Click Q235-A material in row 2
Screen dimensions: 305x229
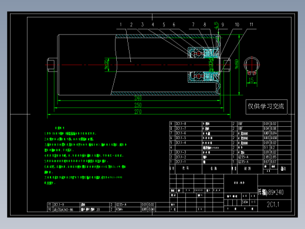[x=243, y=157]
